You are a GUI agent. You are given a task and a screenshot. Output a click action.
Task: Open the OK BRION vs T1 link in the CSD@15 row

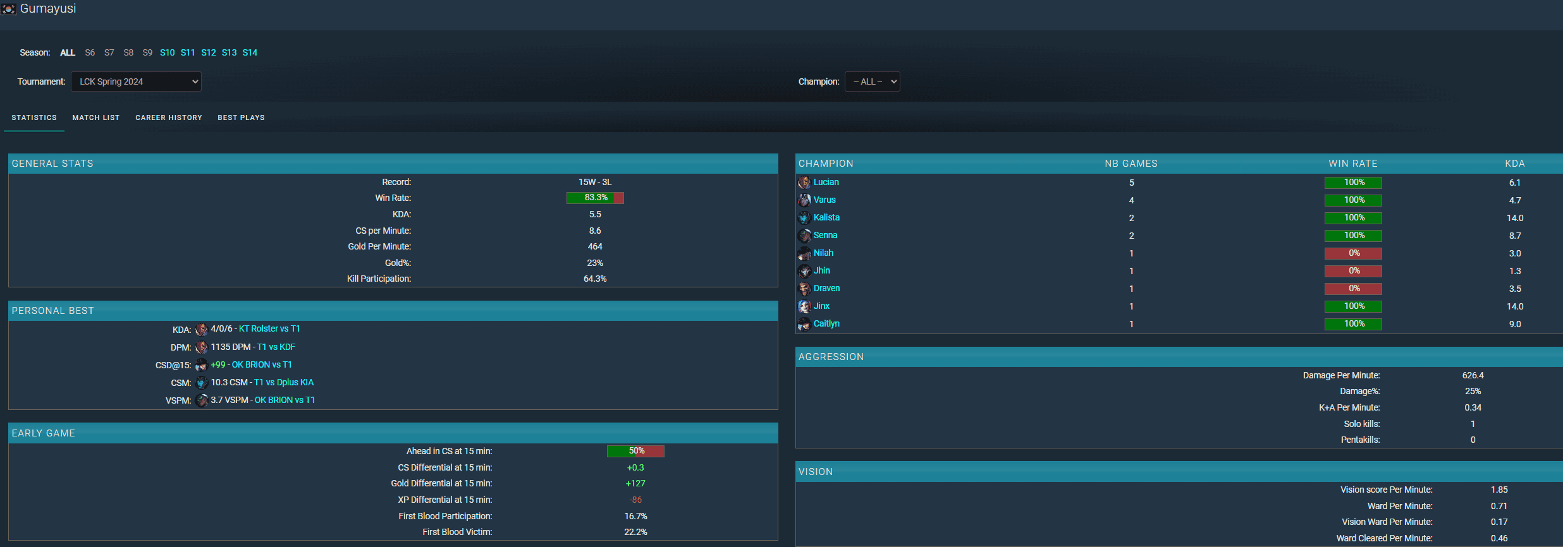click(x=262, y=364)
